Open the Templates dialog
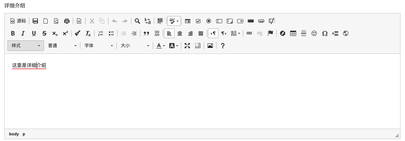The height and width of the screenshot is (141, 405). tap(79, 21)
